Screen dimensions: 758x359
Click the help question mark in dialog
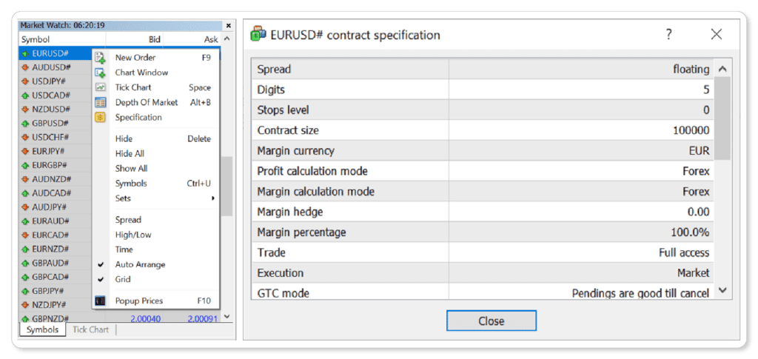668,34
